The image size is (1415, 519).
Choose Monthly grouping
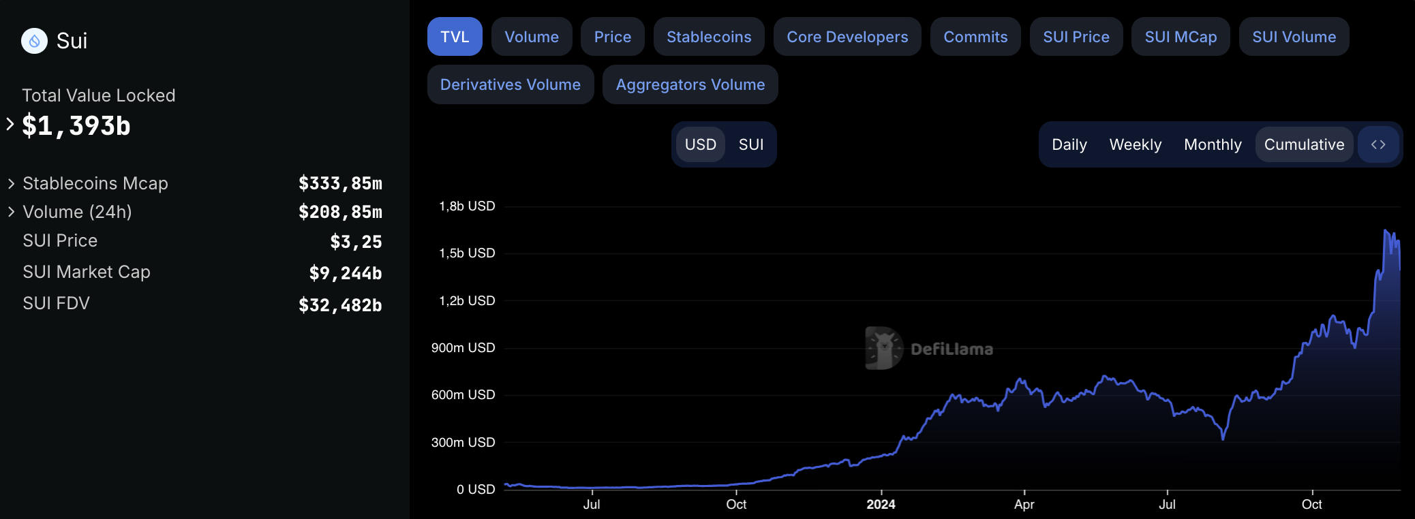point(1212,144)
